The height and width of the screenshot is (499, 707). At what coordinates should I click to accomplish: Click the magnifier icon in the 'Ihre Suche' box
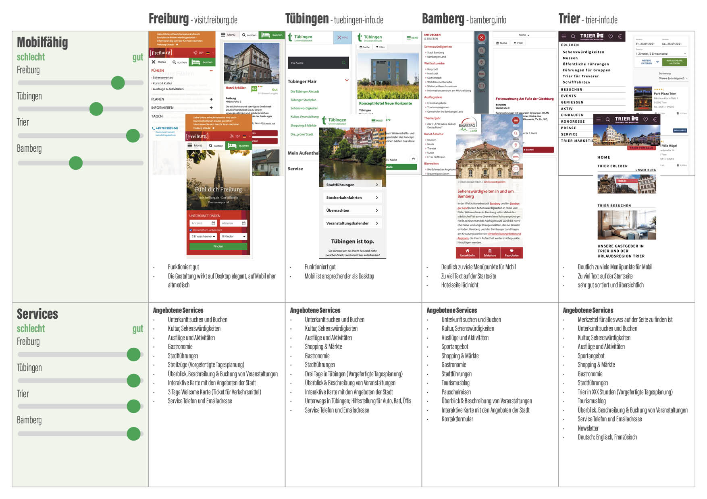click(343, 63)
